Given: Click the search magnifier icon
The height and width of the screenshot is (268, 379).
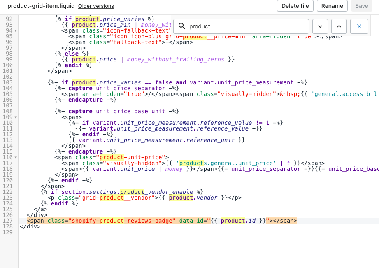Looking at the screenshot, I should (182, 26).
